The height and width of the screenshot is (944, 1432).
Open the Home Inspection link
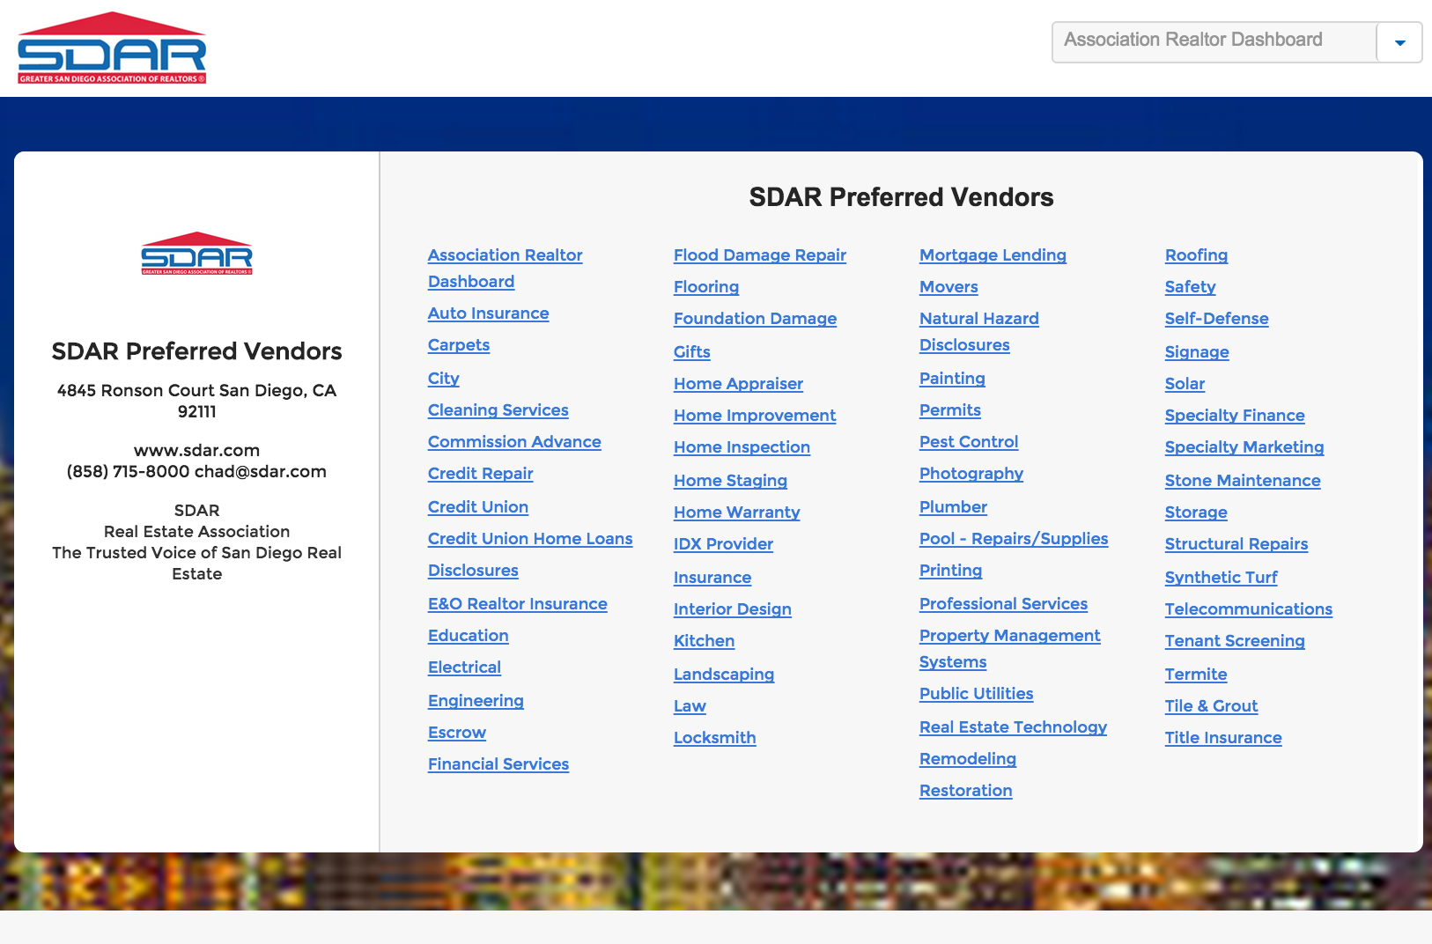tap(742, 447)
